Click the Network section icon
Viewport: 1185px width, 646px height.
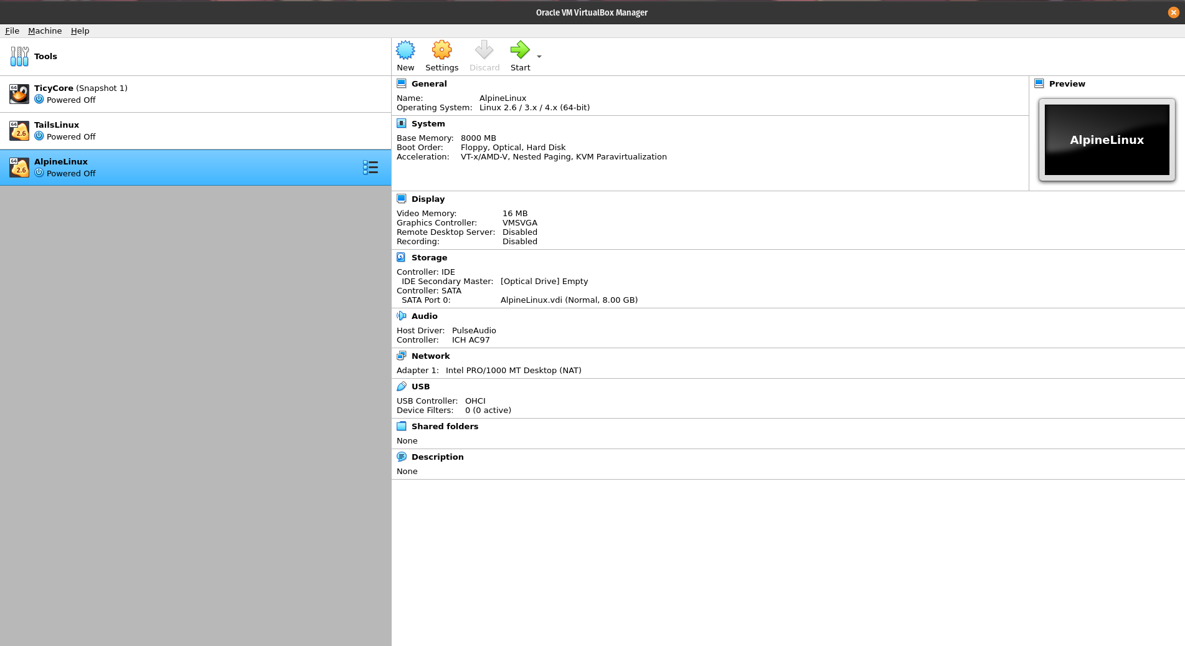(x=402, y=356)
